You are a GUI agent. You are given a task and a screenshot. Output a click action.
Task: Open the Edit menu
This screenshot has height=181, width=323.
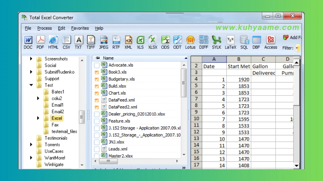[61, 28]
